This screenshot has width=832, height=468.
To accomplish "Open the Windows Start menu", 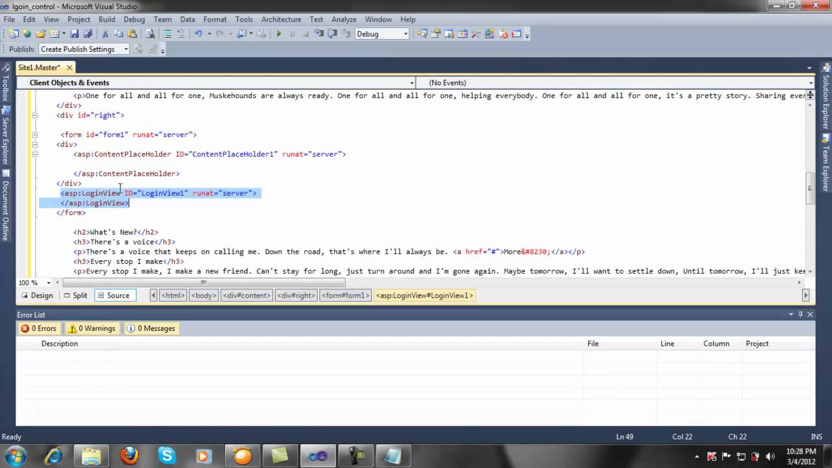I will [15, 455].
